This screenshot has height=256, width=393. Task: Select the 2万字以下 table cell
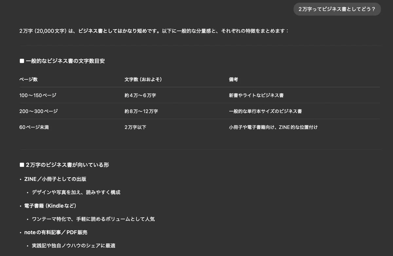(x=135, y=127)
